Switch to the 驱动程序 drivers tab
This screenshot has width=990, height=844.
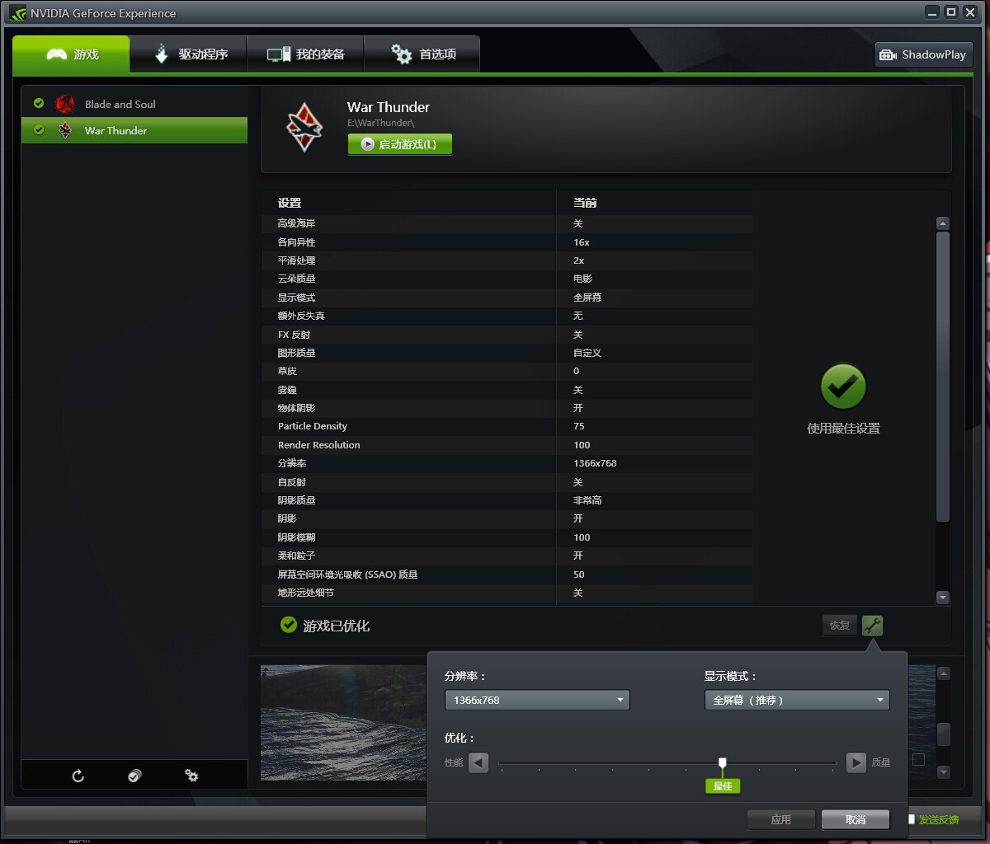point(189,54)
